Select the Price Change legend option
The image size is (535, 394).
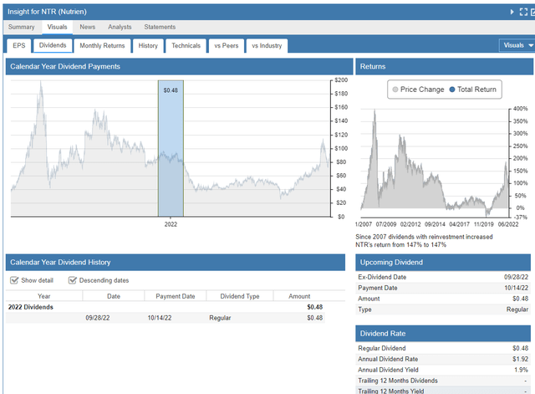click(418, 90)
